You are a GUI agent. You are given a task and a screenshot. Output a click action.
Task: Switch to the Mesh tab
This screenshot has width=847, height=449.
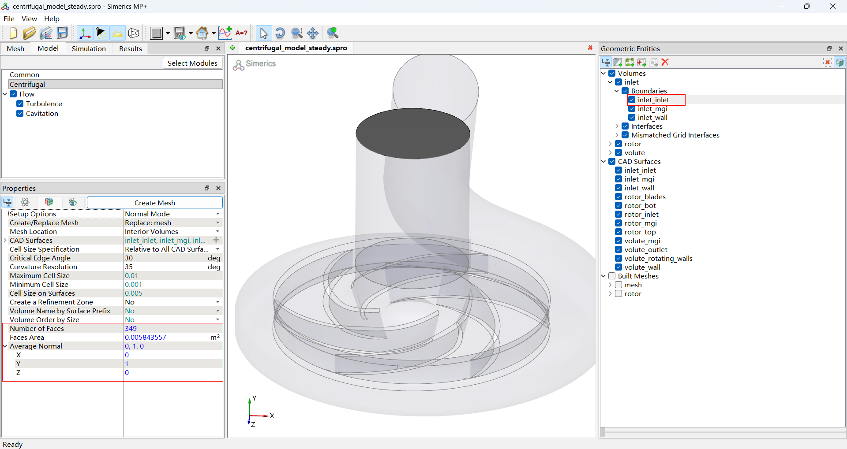pos(15,48)
